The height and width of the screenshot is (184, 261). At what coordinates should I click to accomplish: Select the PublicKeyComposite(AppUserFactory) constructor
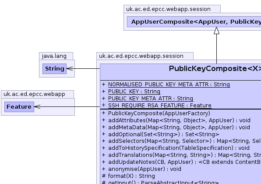point(159,113)
